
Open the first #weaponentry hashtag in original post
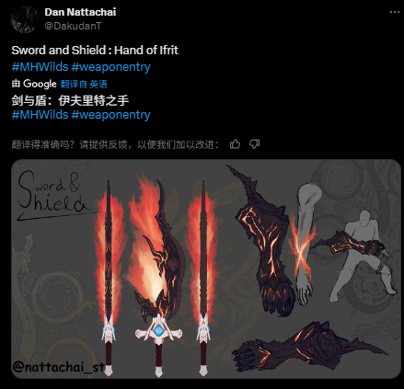tap(110, 67)
